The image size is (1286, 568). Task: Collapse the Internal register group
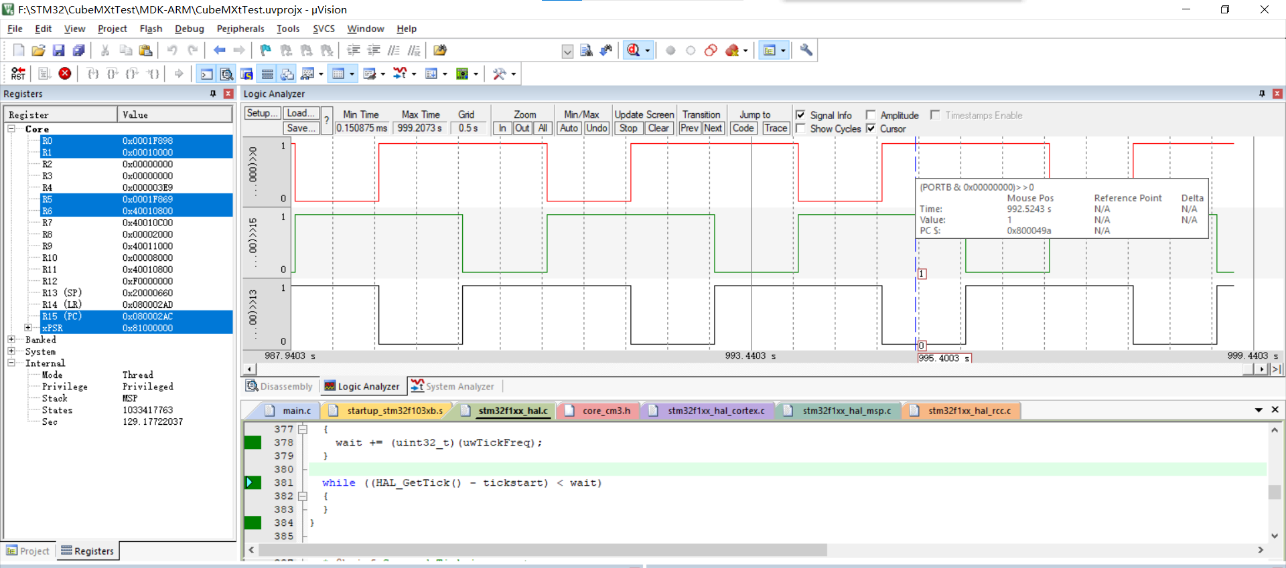[11, 363]
